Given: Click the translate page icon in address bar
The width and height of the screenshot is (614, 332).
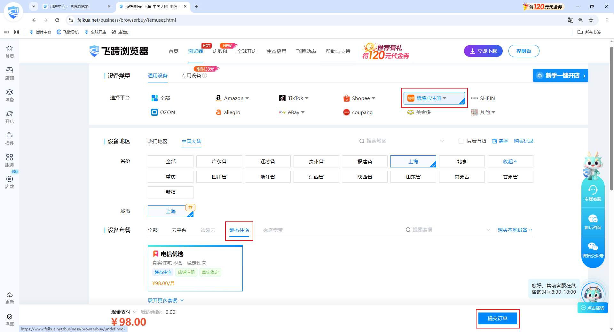Looking at the screenshot, I should (571, 20).
